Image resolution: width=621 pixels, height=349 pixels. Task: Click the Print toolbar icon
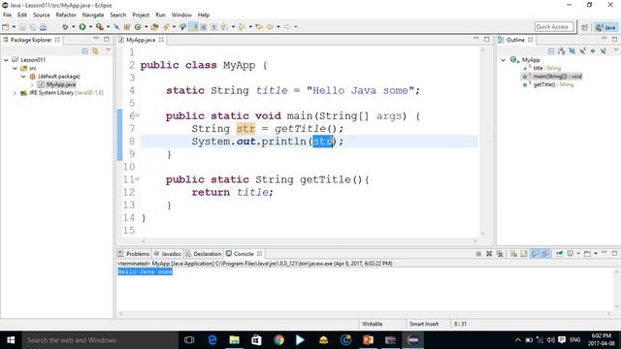43,27
